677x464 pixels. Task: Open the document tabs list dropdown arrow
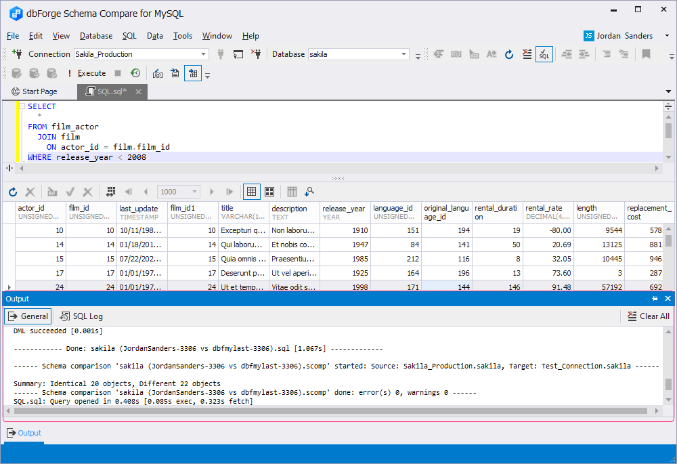pyautogui.click(x=668, y=91)
